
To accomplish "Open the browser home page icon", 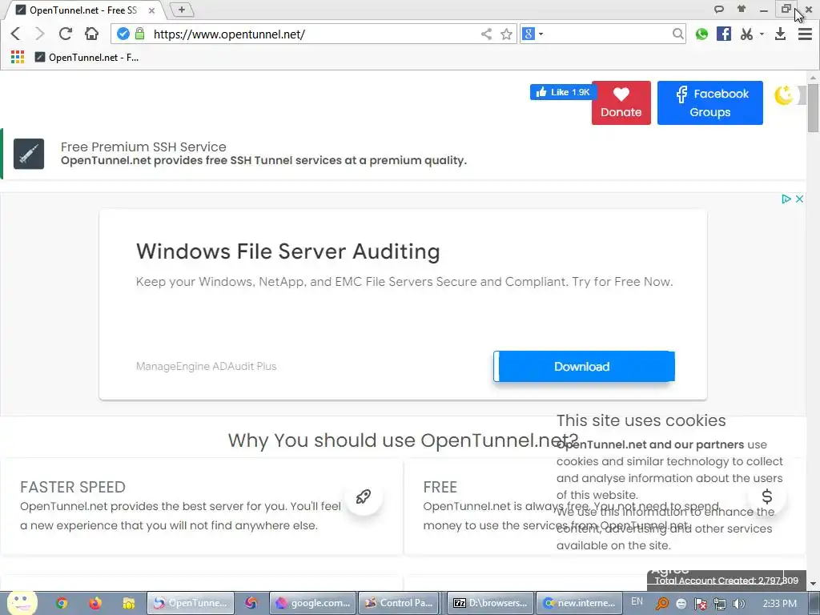I will (x=91, y=34).
